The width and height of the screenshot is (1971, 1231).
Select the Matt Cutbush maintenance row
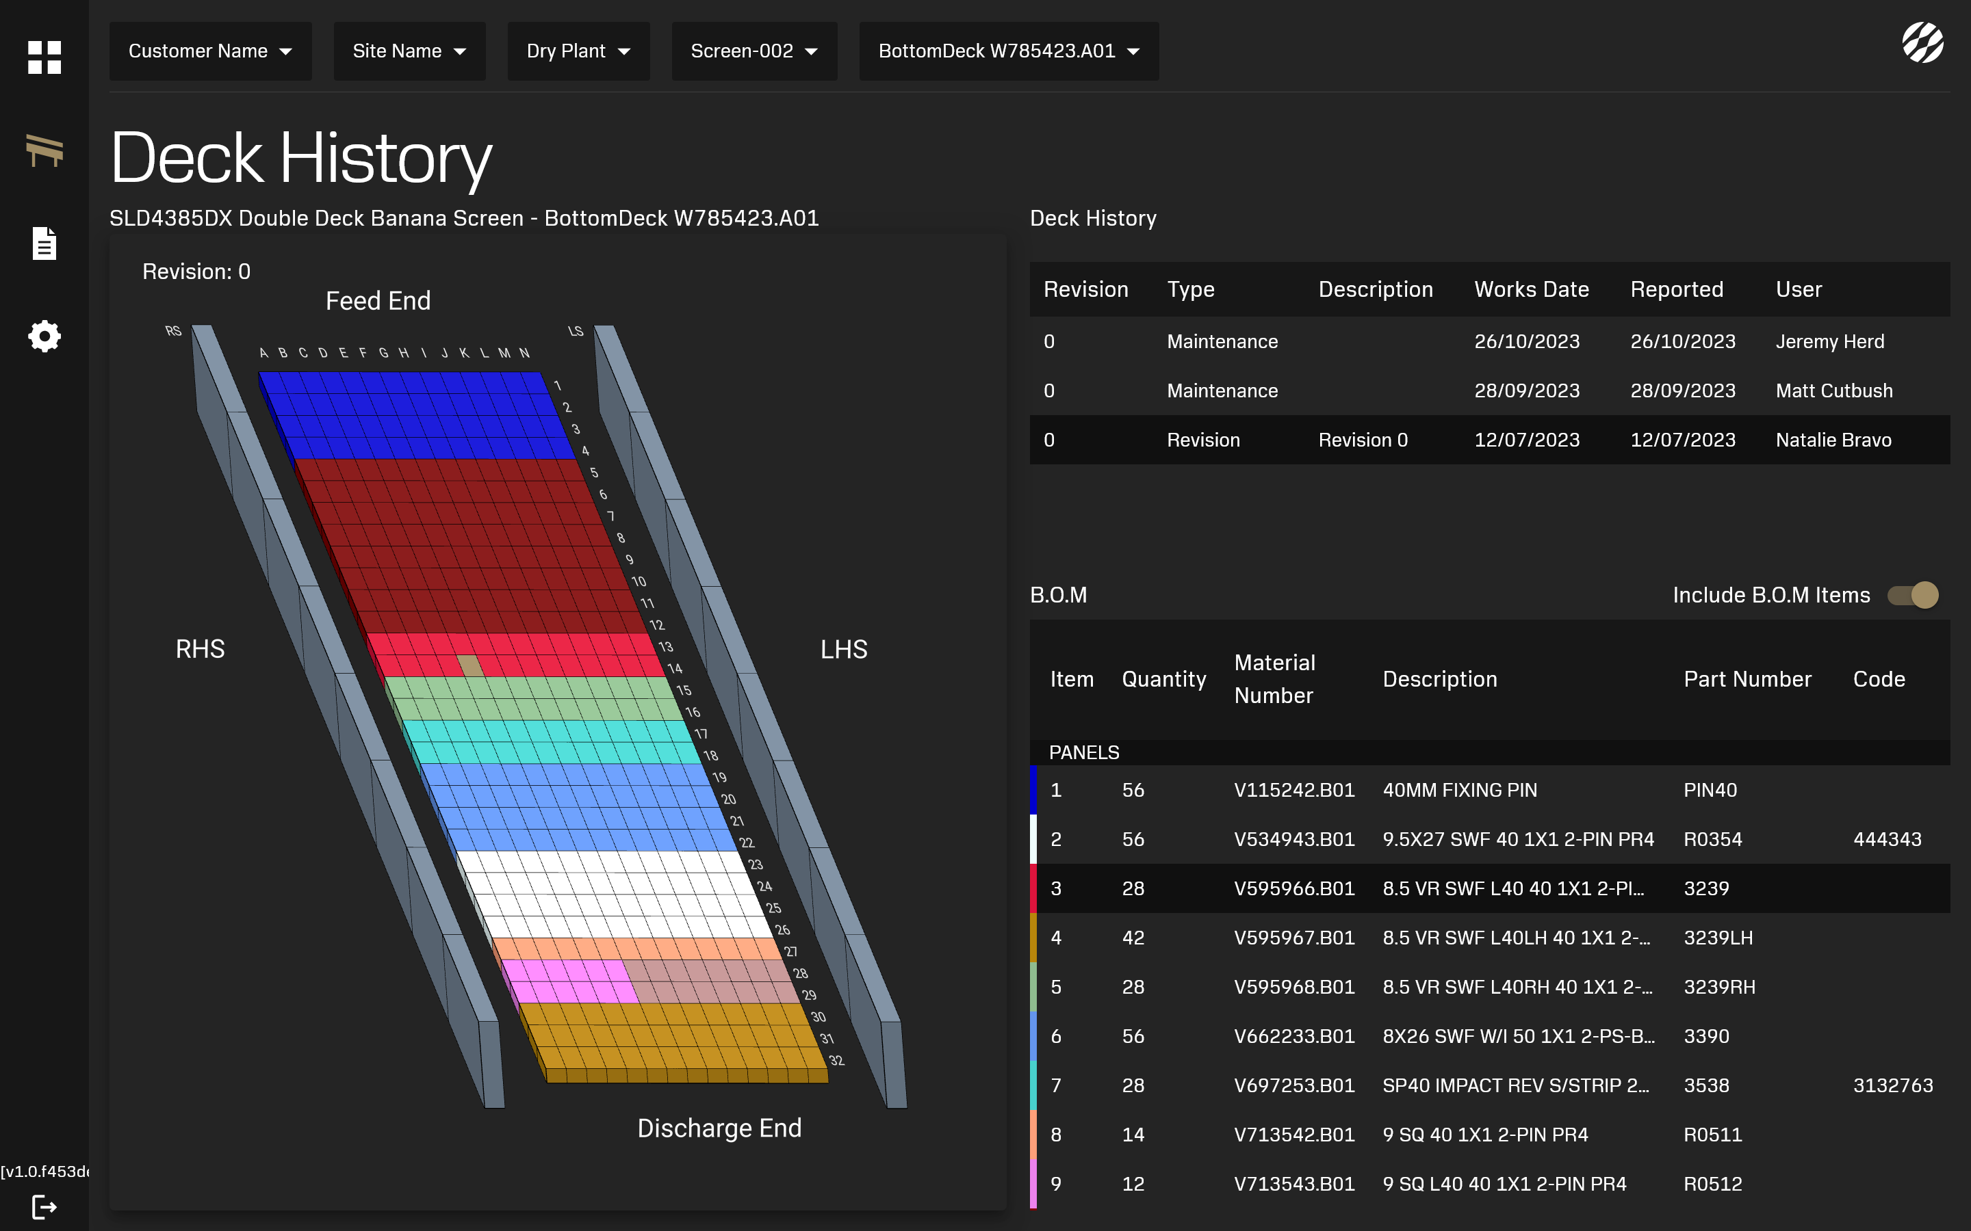(x=1489, y=391)
